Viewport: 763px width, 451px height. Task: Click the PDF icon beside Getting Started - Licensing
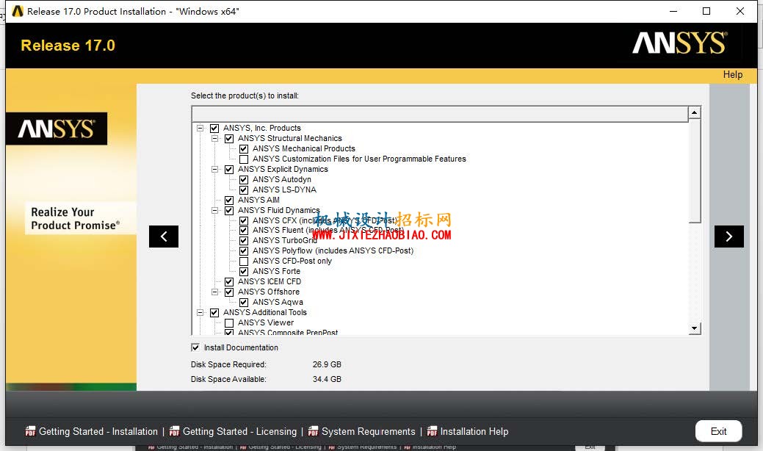tap(174, 432)
